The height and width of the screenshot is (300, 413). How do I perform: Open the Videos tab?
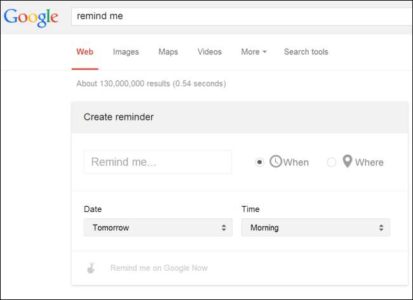210,52
